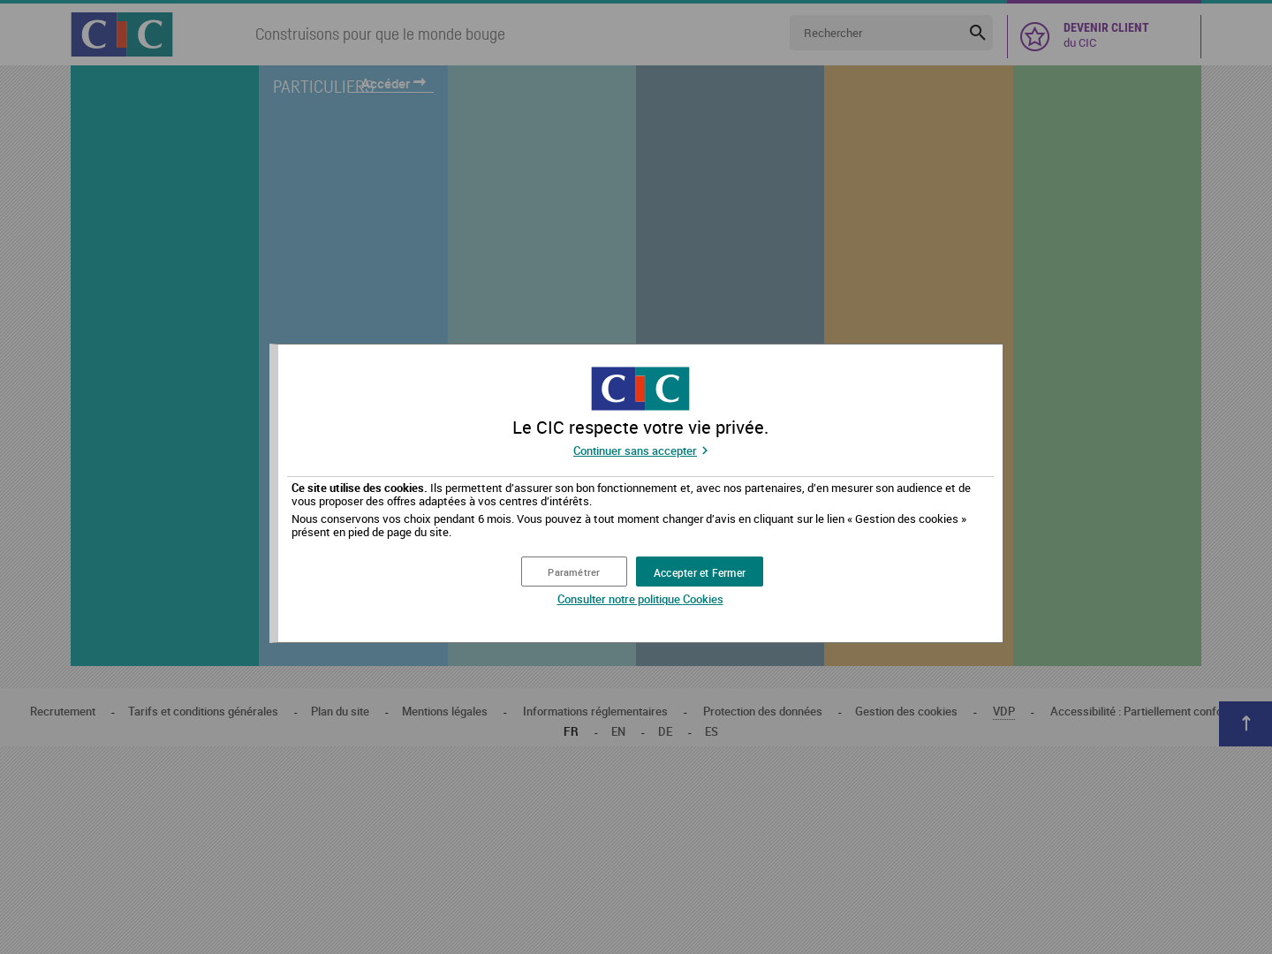
Task: Click the CIC logo in cookie dialog
Action: pyautogui.click(x=640, y=389)
